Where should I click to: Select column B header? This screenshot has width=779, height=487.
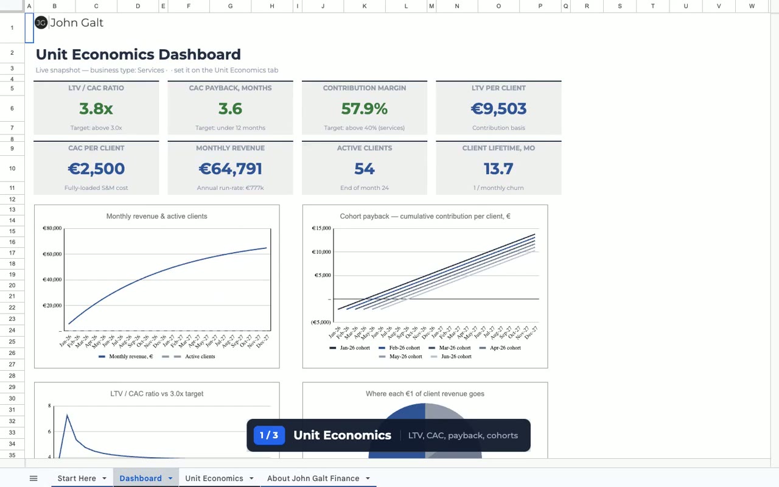[54, 6]
